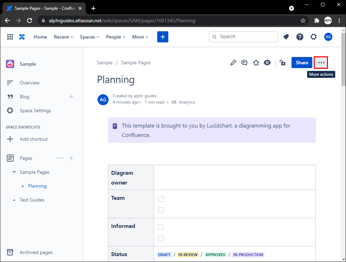Image resolution: width=346 pixels, height=262 pixels.
Task: Open Blog in sidebar
Action: 24,97
